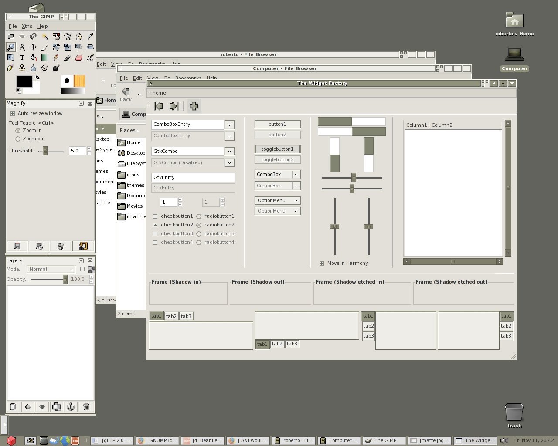Select the Blend gradient tool
The image size is (558, 446).
tap(45, 57)
